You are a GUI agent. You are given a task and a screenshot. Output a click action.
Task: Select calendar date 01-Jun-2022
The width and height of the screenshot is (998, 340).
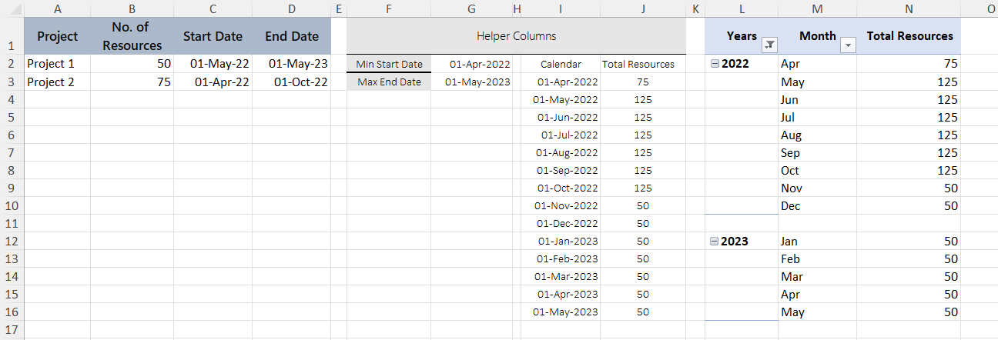click(561, 117)
